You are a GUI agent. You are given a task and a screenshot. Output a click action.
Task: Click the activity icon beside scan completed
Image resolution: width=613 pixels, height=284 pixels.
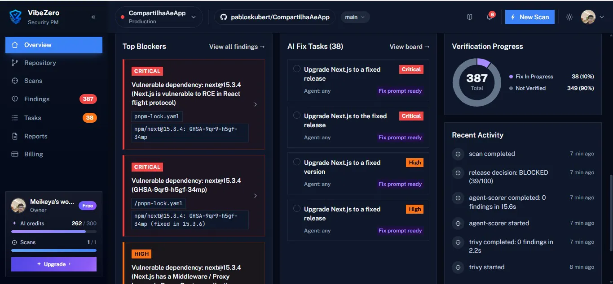tap(458, 154)
